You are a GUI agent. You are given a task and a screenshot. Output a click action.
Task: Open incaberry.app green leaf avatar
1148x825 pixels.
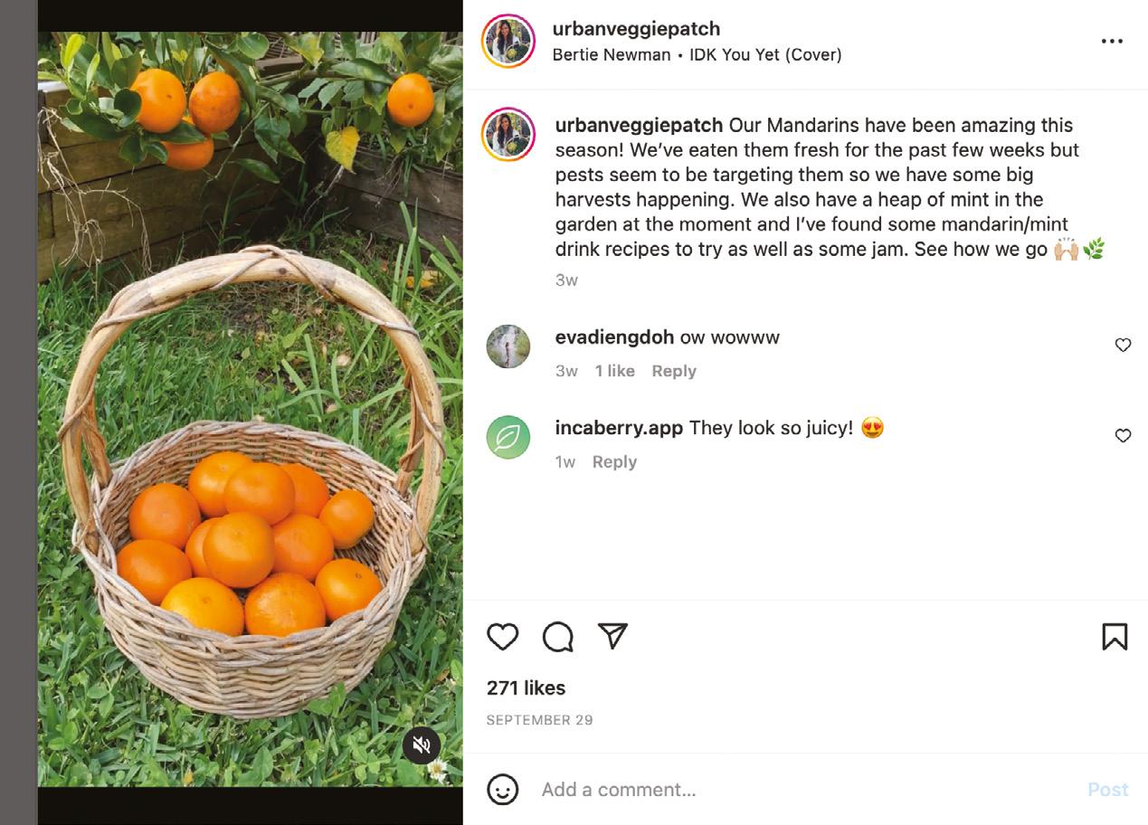508,437
